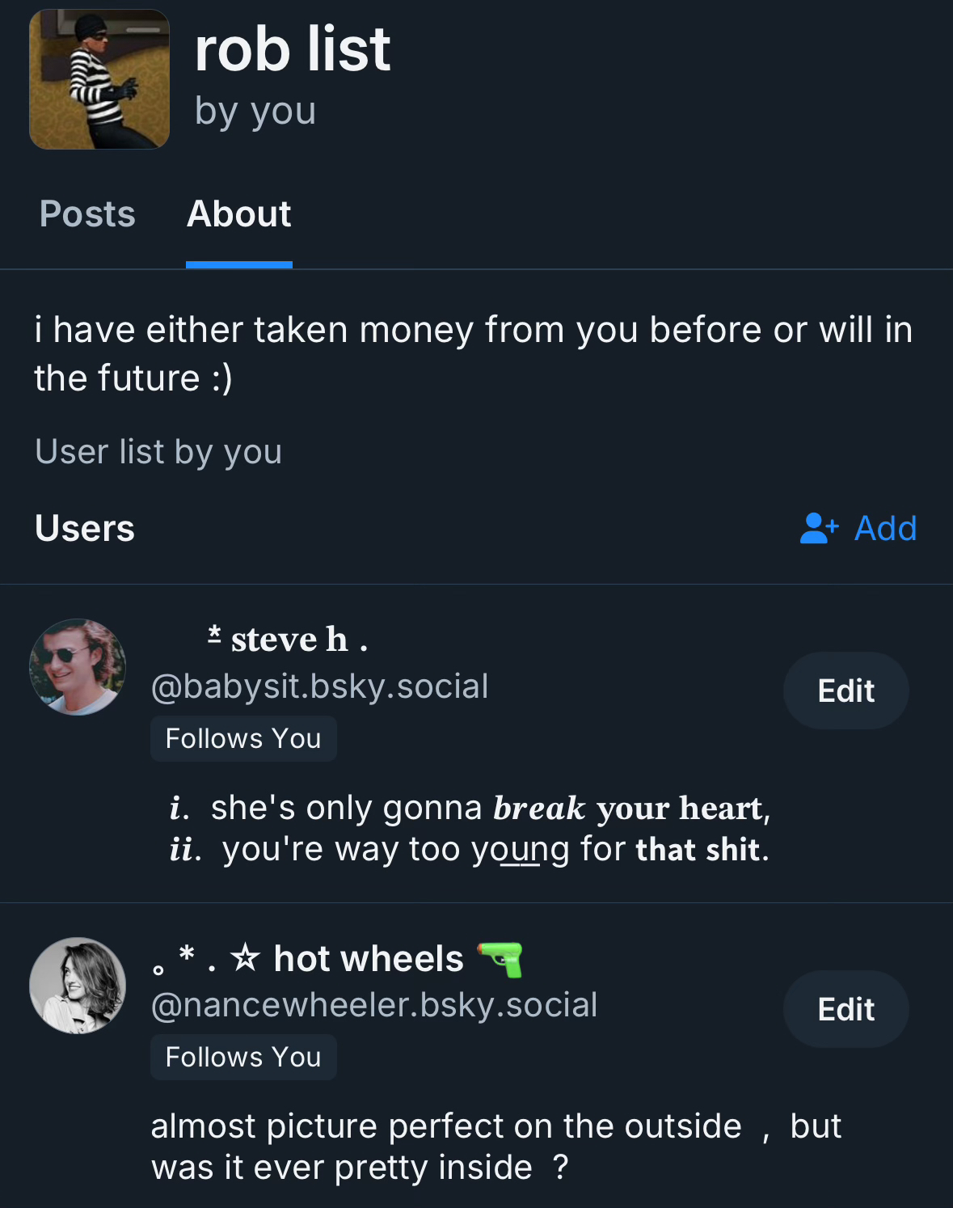
Task: Open the @babysit.bsky.social handle
Action: [319, 686]
